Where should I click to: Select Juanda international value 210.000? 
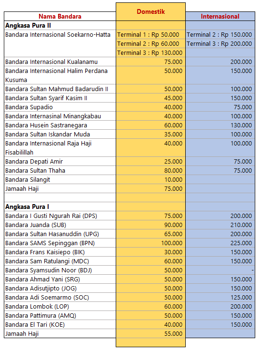pyautogui.click(x=241, y=225)
